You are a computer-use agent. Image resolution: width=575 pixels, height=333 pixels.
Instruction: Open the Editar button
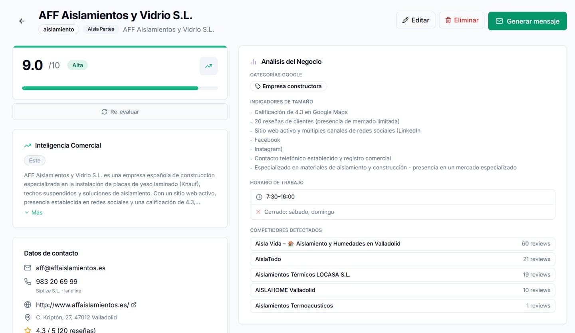coord(416,20)
